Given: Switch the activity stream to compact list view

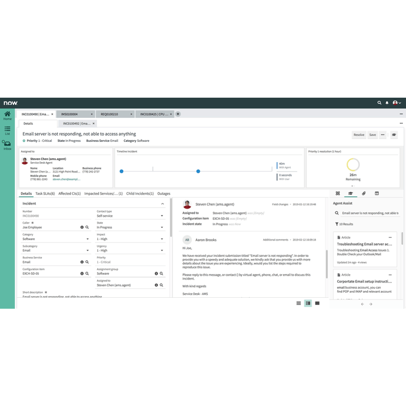Looking at the screenshot, I should [299, 303].
